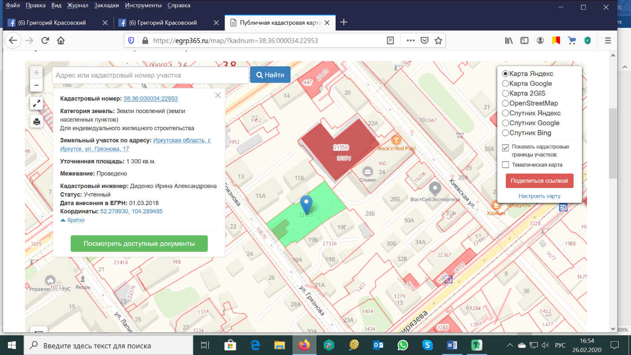Click Windows taskbar search box
The image size is (631, 355).
[x=108, y=345]
